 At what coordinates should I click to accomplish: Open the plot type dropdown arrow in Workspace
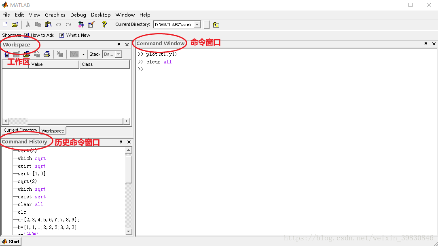(x=83, y=54)
